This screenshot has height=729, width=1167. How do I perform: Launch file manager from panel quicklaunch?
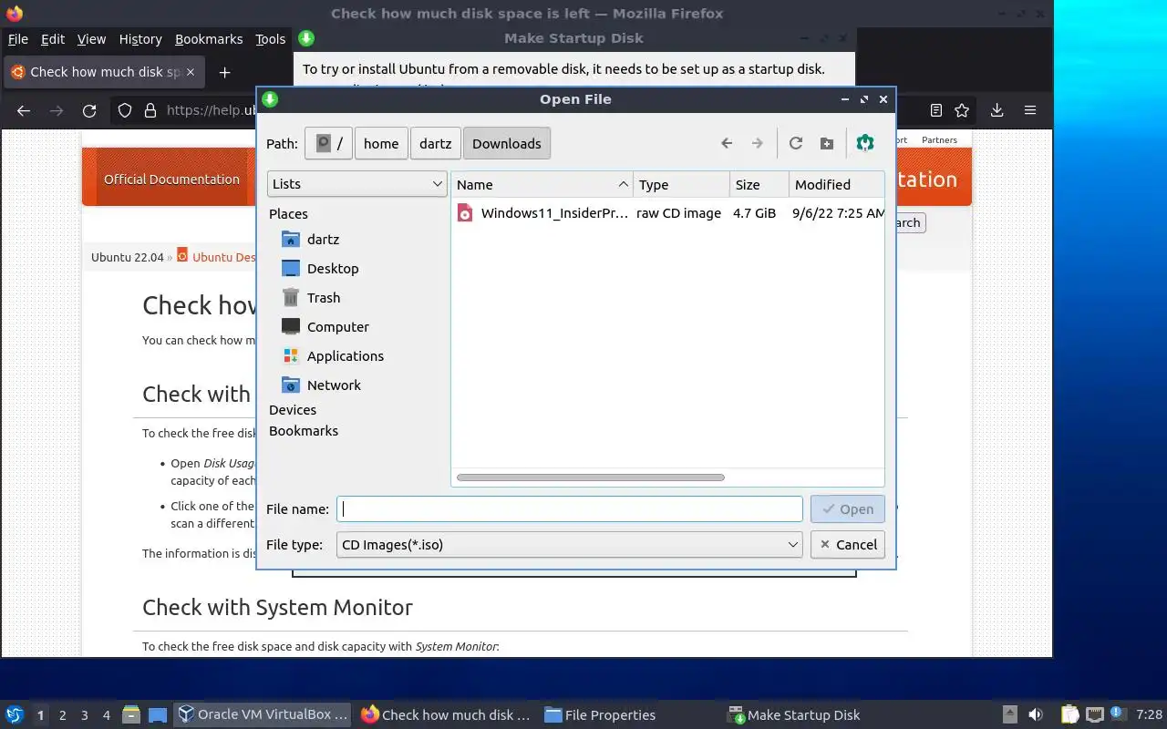click(x=131, y=714)
